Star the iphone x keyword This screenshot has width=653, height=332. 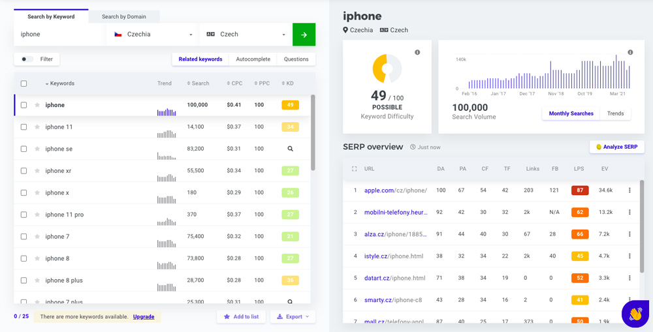pos(37,192)
